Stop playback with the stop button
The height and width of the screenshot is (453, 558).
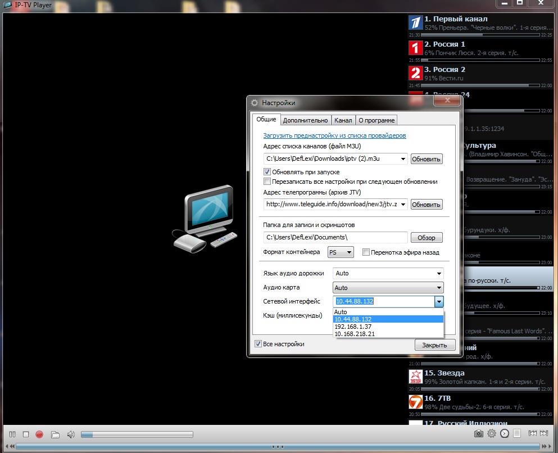(x=26, y=434)
